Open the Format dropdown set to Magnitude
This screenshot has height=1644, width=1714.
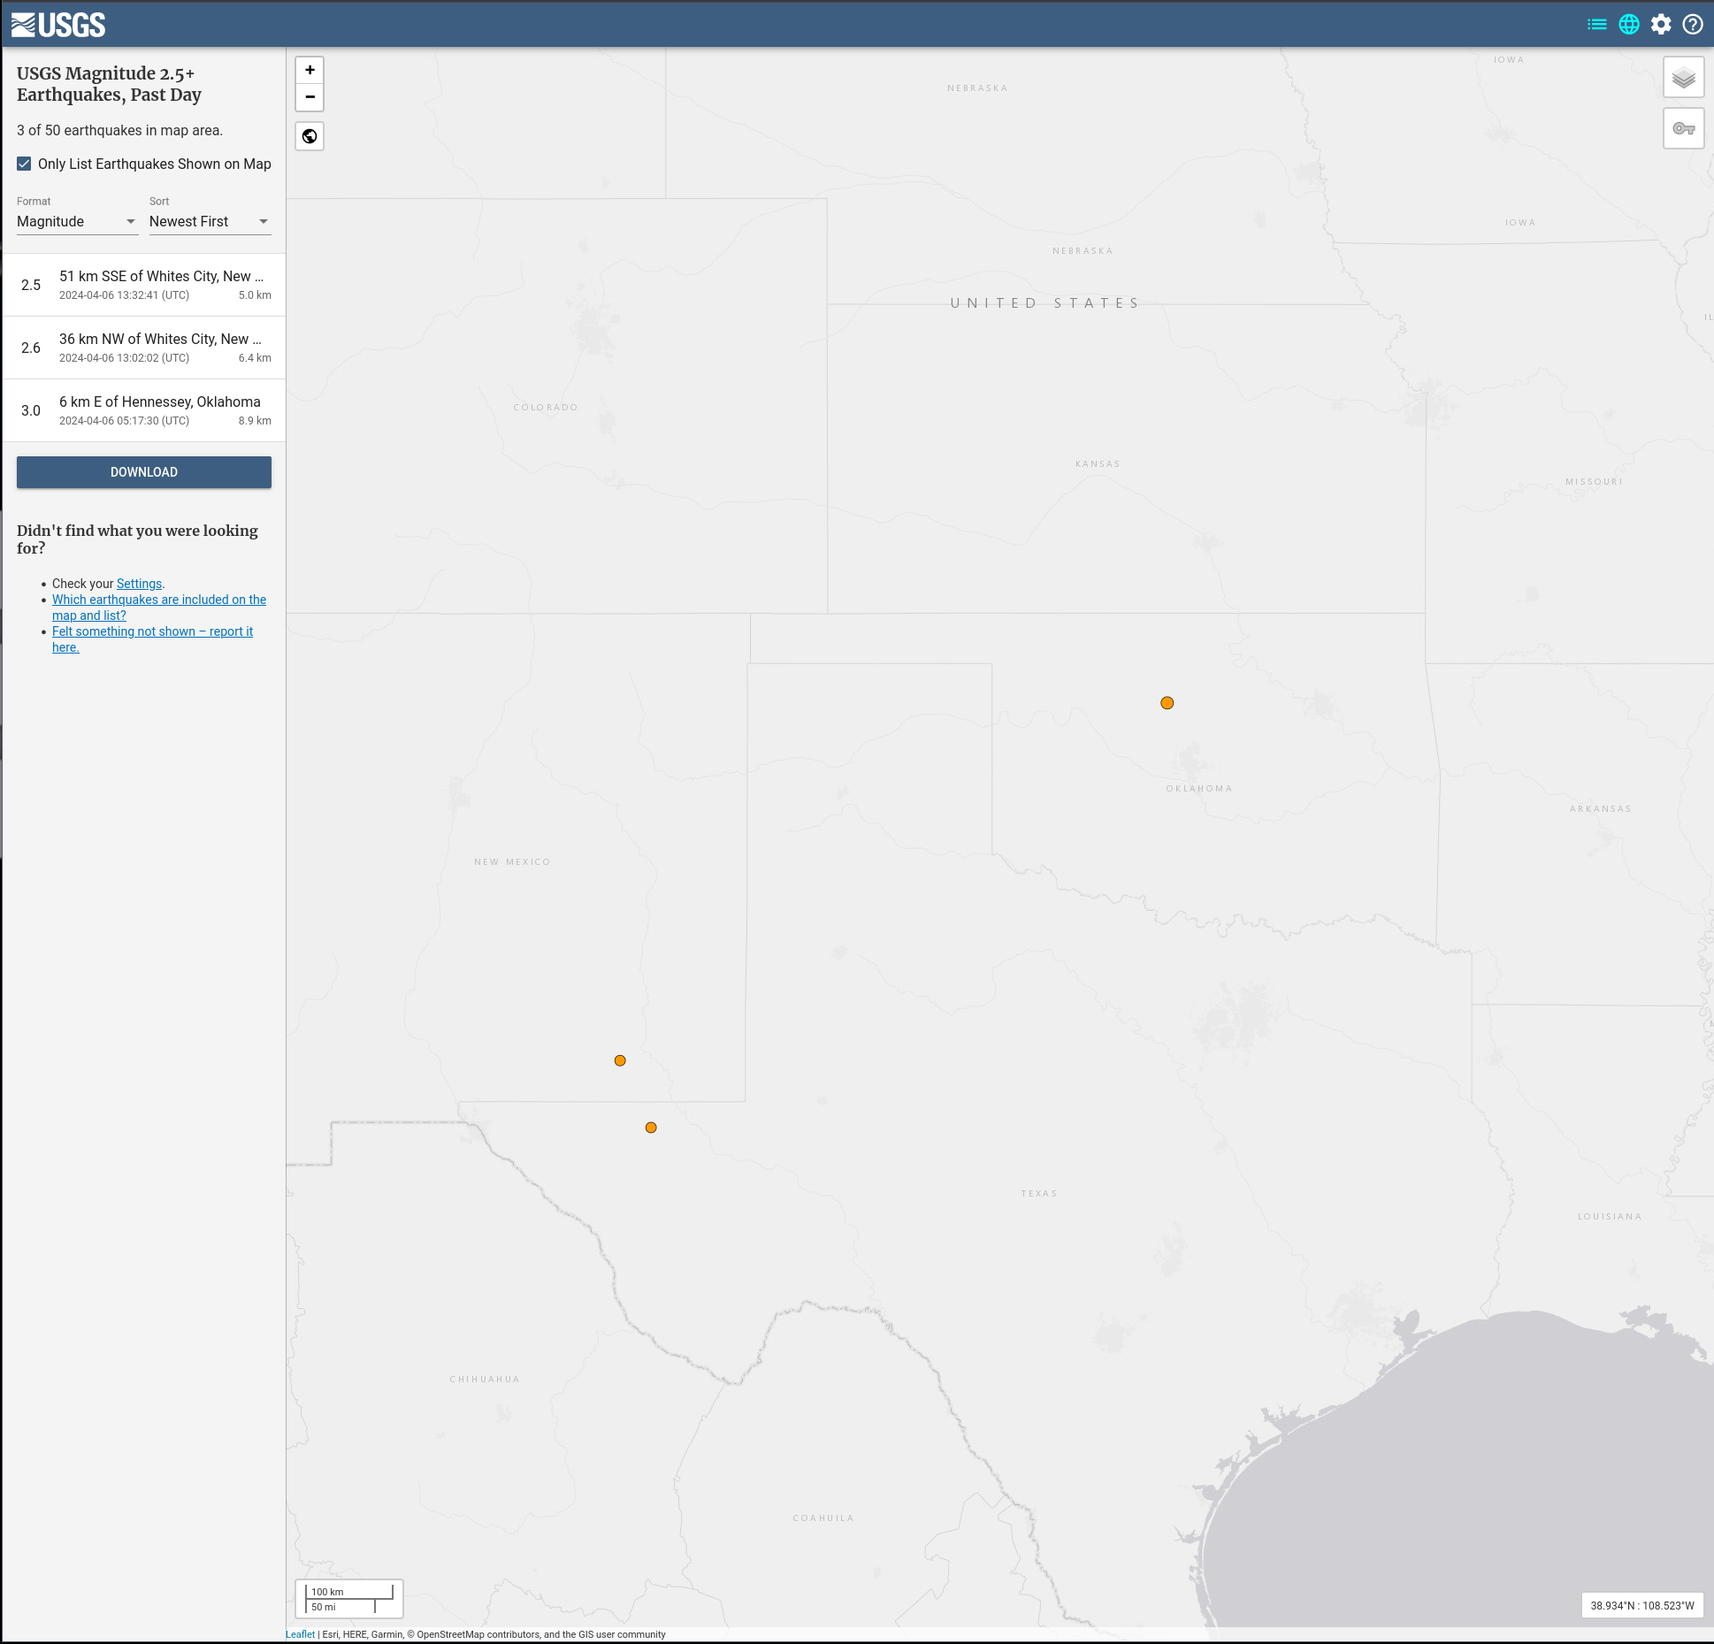click(77, 222)
